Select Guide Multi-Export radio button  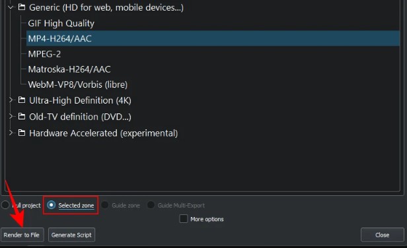[x=151, y=205]
